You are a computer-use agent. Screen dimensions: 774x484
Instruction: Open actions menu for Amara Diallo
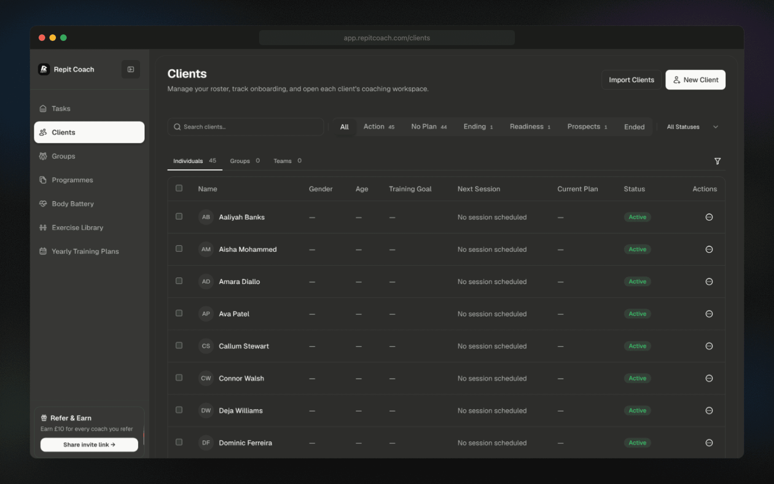pyautogui.click(x=709, y=282)
